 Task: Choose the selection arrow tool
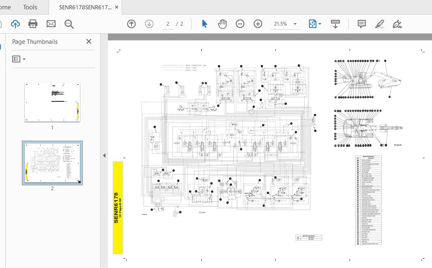[x=204, y=24]
